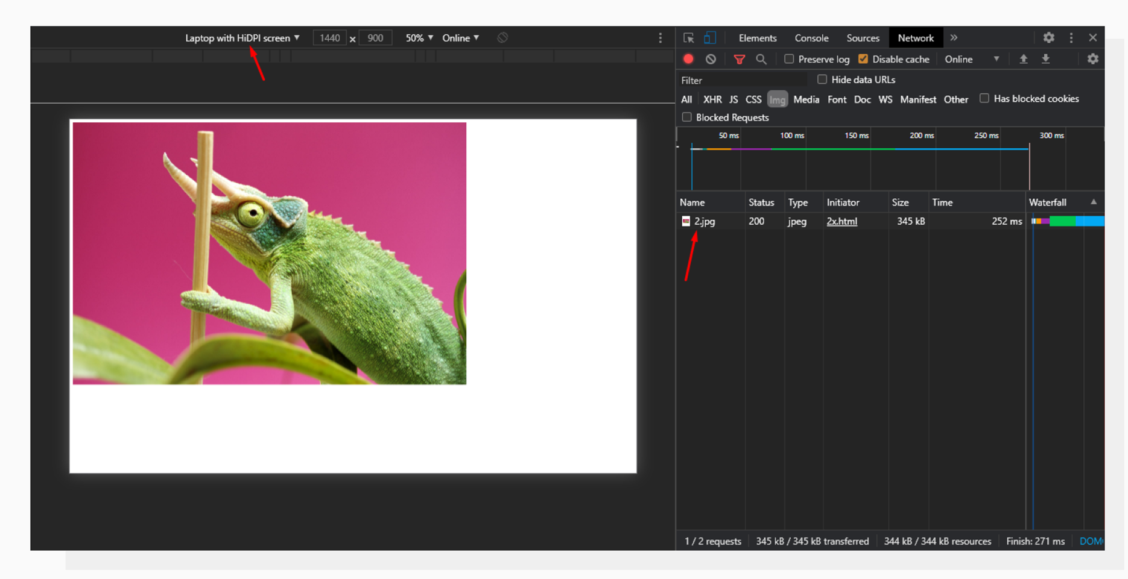Open the Online throttling dropdown
Image resolution: width=1128 pixels, height=579 pixels.
[460, 37]
